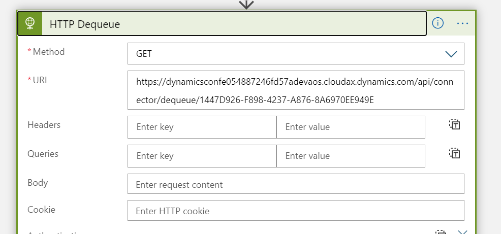This screenshot has width=501, height=234.
Task: Switch Queries to text mode icon
Action: click(454, 153)
